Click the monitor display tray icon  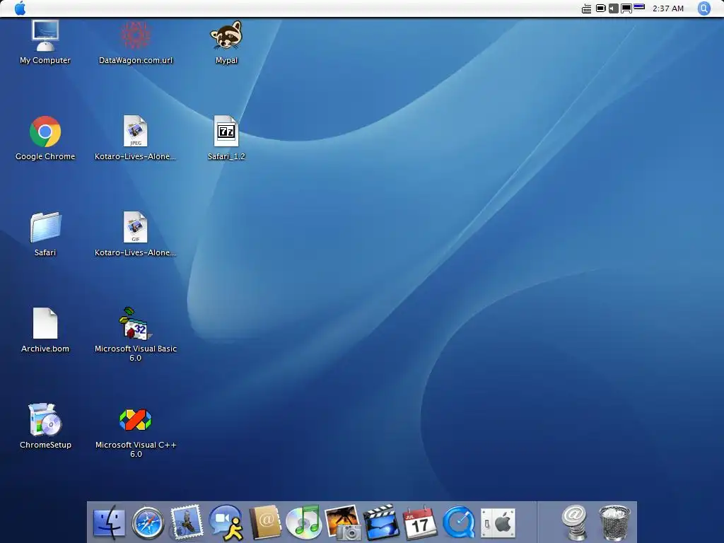(626, 8)
